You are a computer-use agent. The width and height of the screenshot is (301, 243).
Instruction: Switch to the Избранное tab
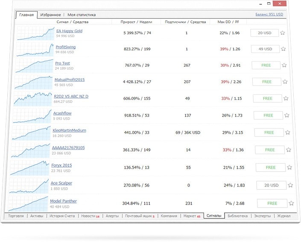50,15
